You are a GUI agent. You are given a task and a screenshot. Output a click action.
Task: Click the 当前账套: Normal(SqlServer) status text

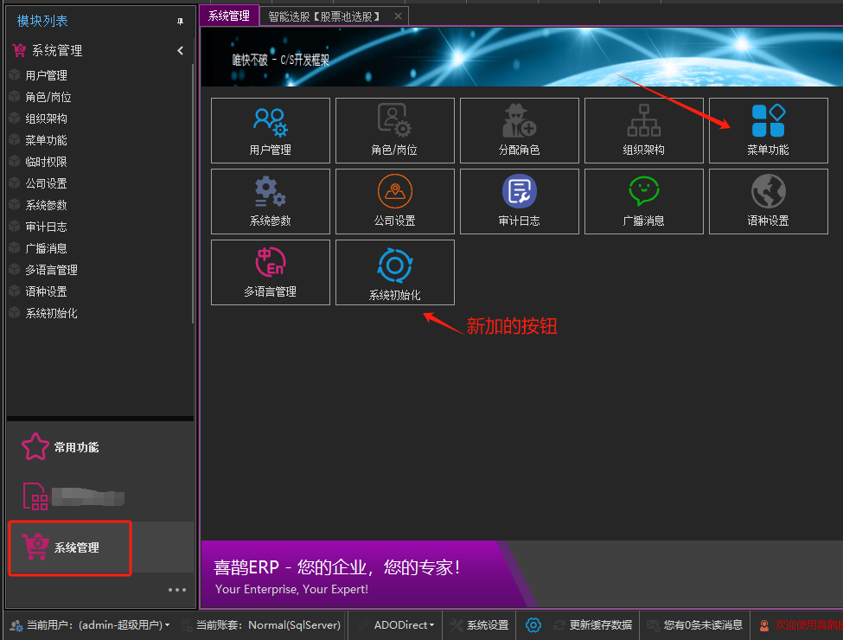pyautogui.click(x=268, y=625)
